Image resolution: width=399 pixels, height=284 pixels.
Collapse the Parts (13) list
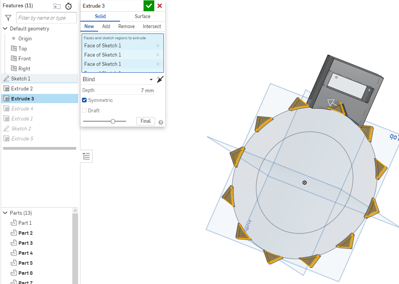pyautogui.click(x=5, y=213)
